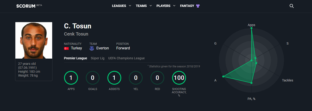The image size is (312, 111).
Task: Switch to the Süper Lig tab
Action: click(x=98, y=58)
